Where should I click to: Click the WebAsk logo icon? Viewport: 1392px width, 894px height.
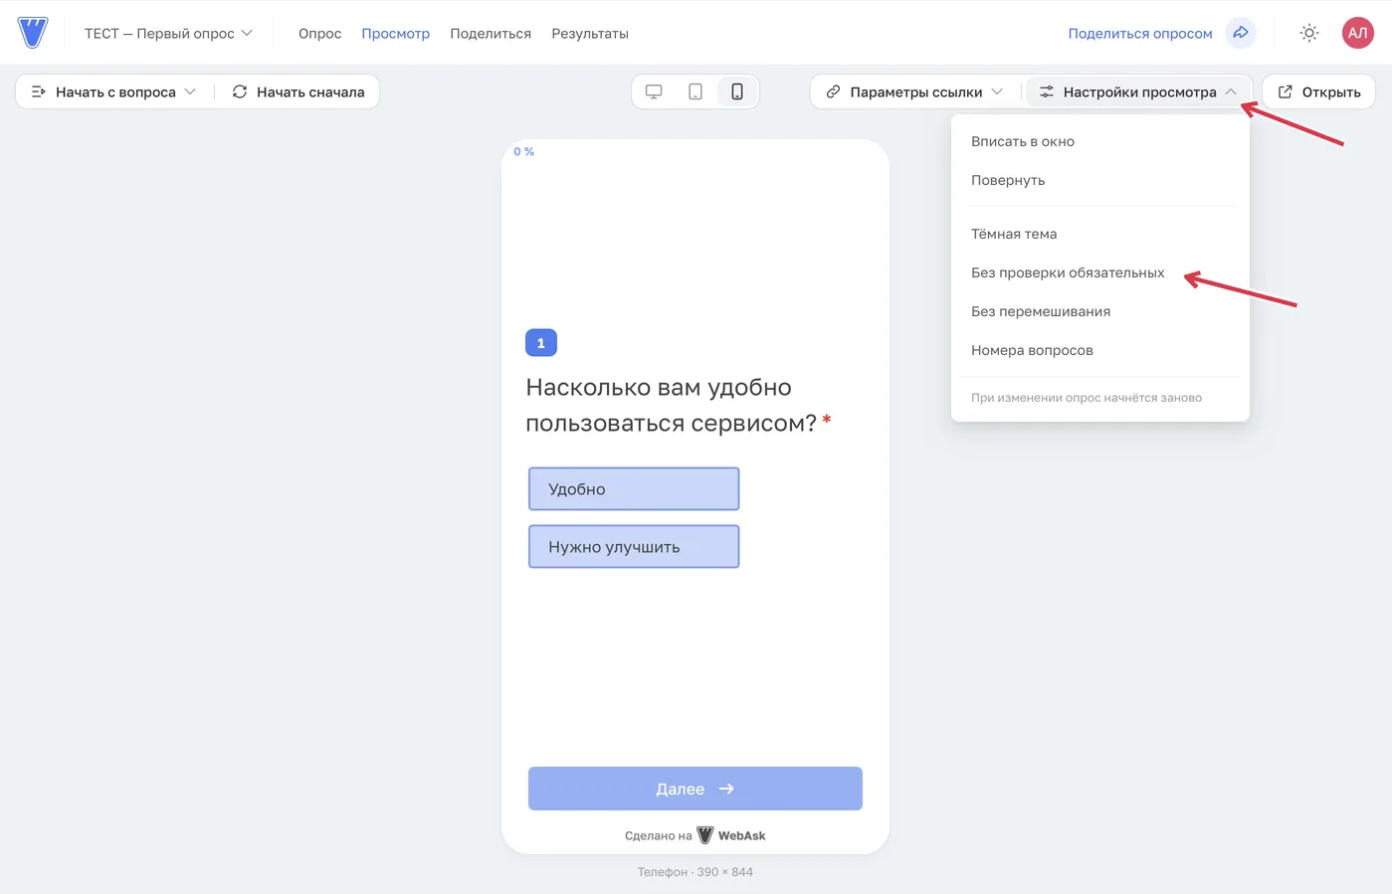pyautogui.click(x=33, y=33)
